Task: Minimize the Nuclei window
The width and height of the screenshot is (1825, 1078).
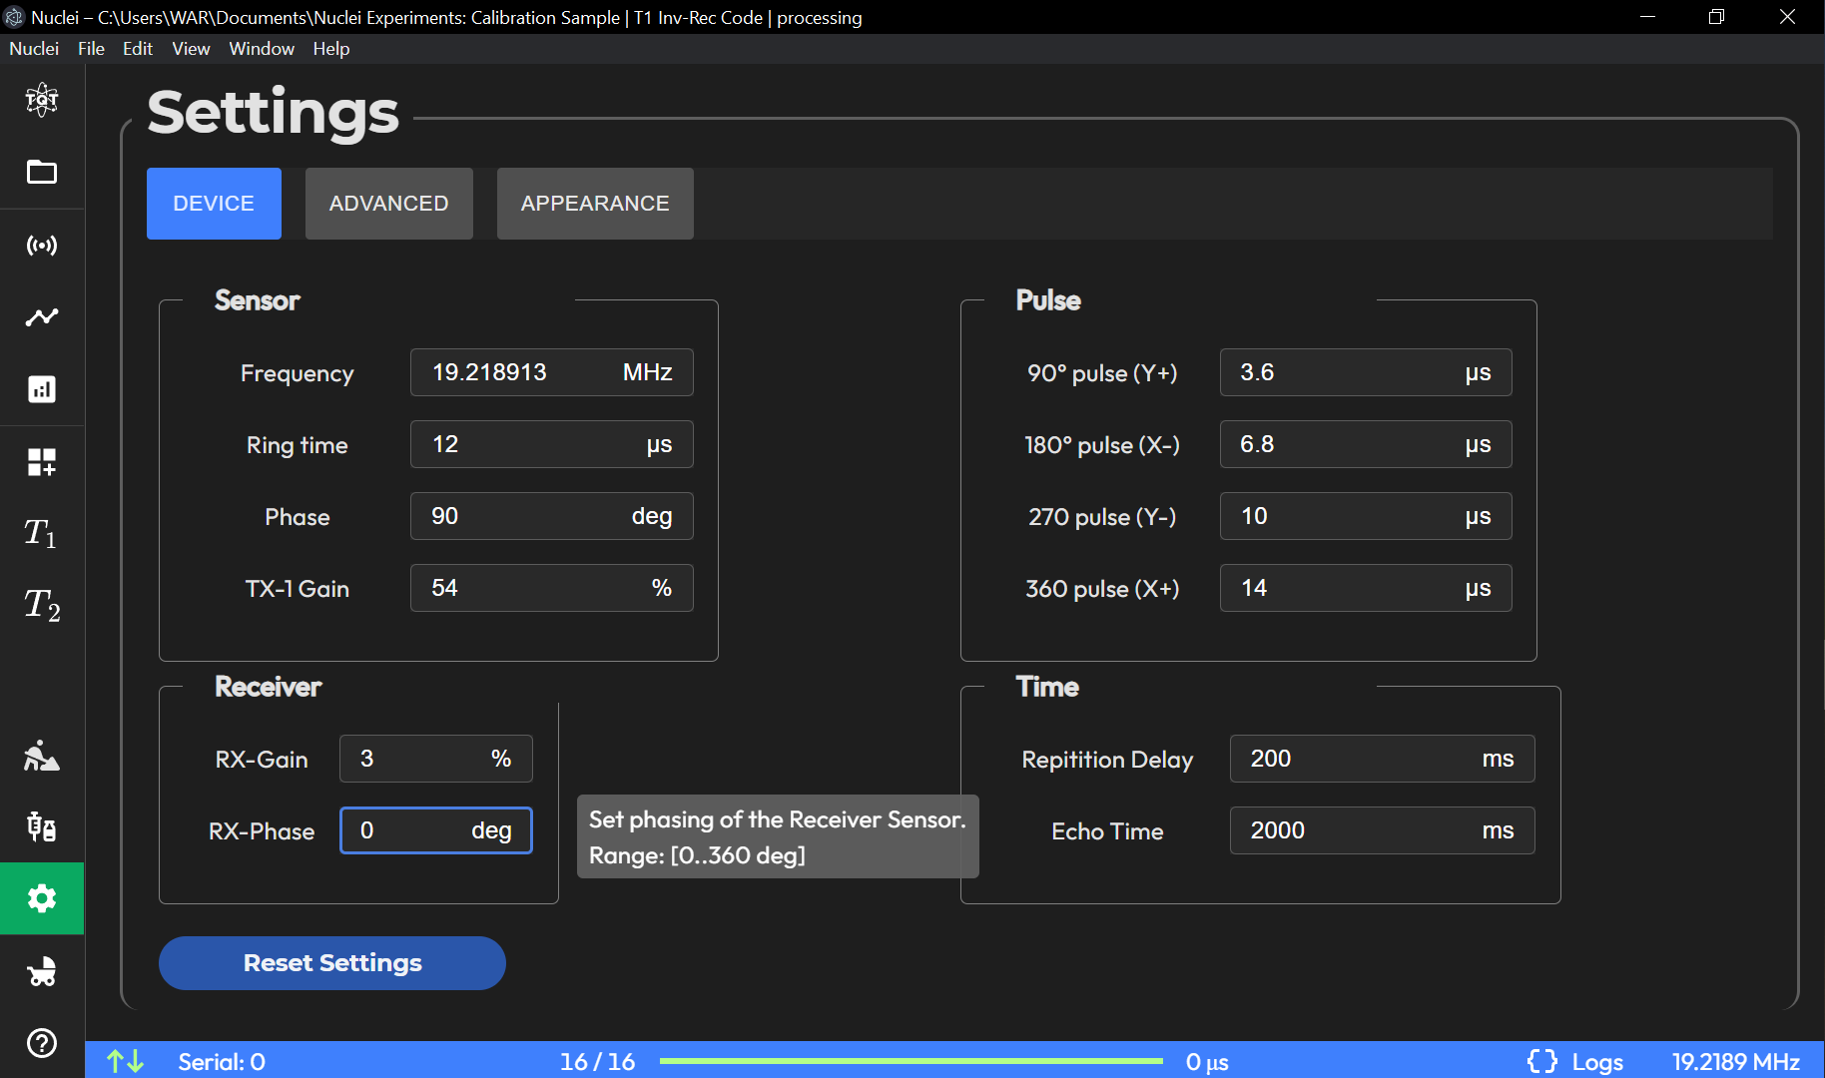Action: (x=1647, y=17)
